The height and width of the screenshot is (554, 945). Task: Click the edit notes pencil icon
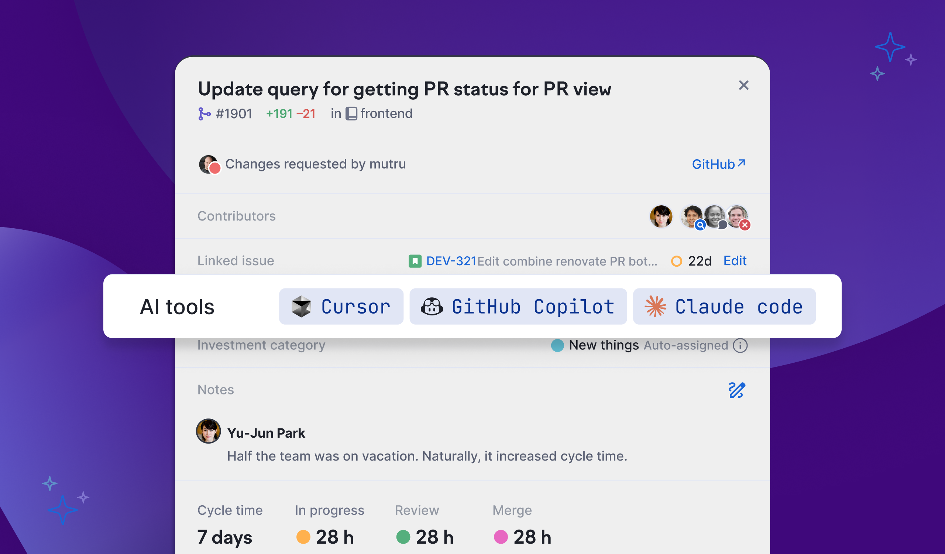(736, 390)
